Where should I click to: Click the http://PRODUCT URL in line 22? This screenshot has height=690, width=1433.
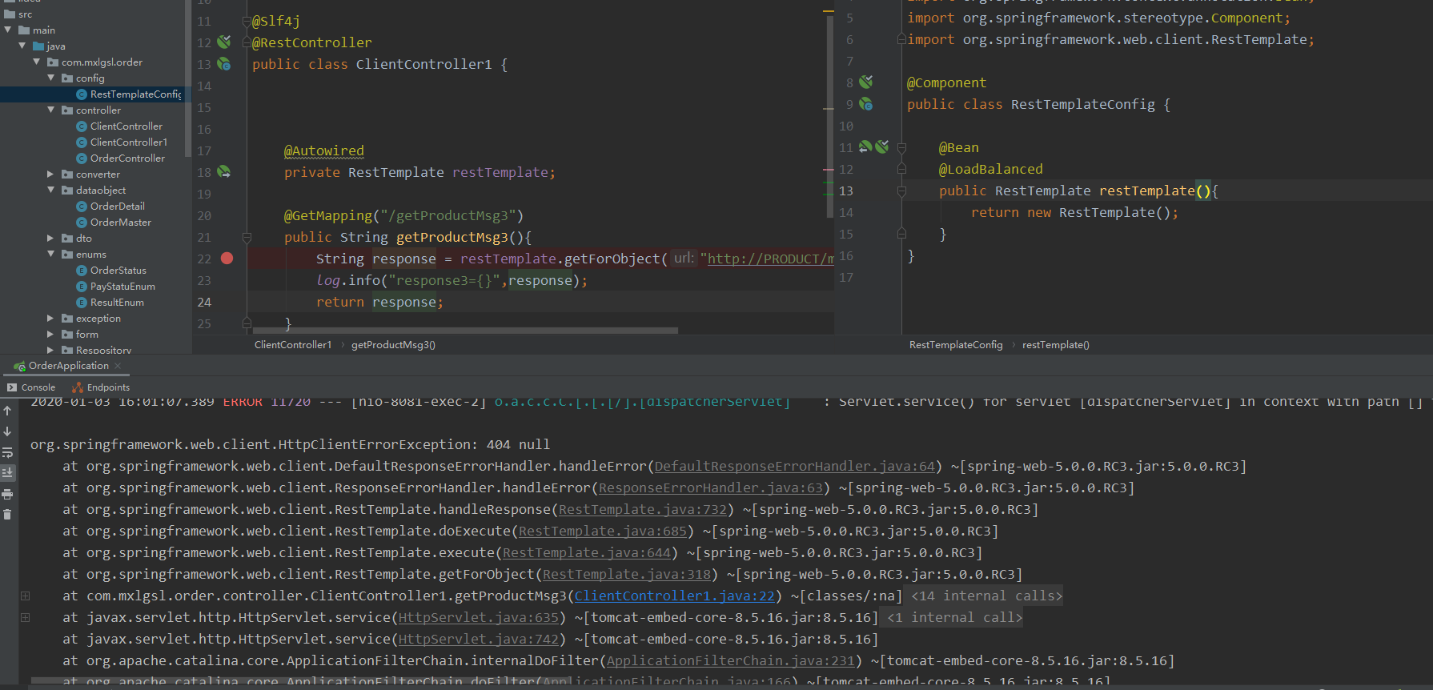770,259
